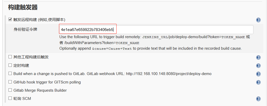The height and width of the screenshot is (106, 267).
Task: Check Build when a change is pushed to GitLab
Action: pyautogui.click(x=10, y=73)
